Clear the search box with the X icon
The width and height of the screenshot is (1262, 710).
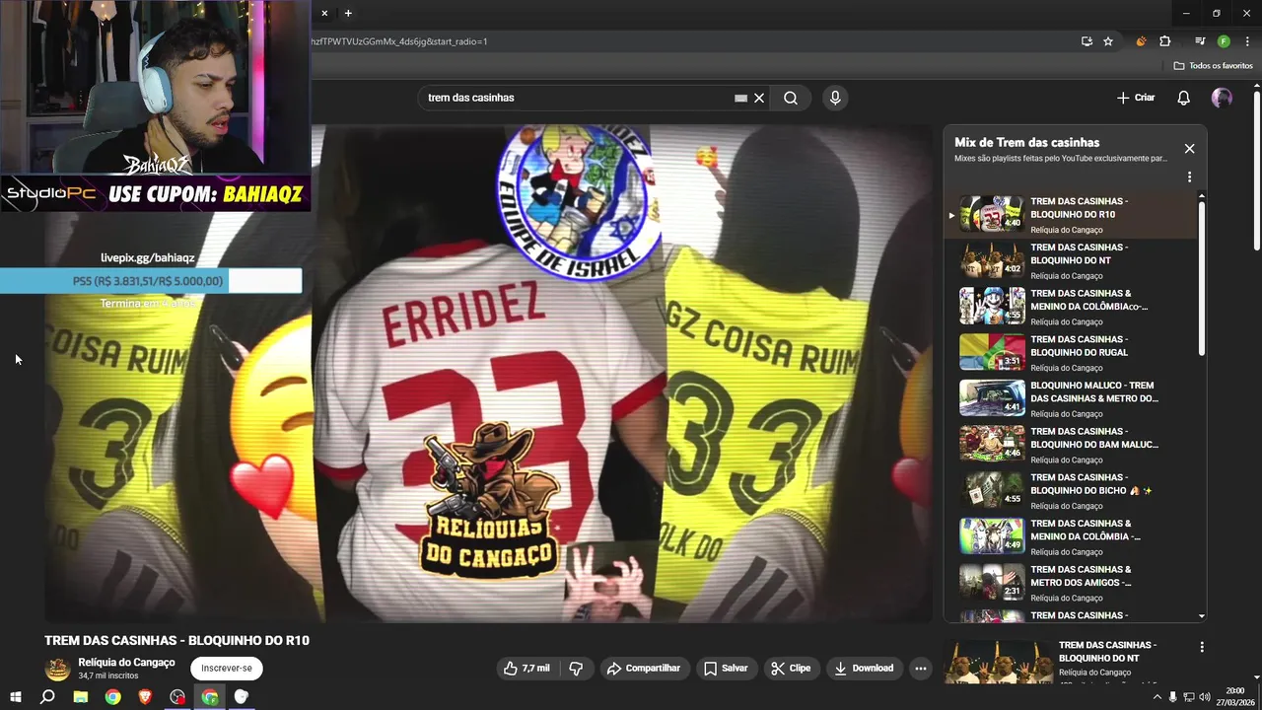click(x=759, y=98)
